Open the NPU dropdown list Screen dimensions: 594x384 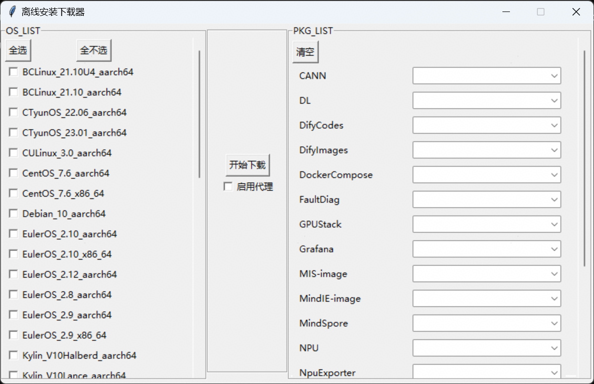coord(554,348)
